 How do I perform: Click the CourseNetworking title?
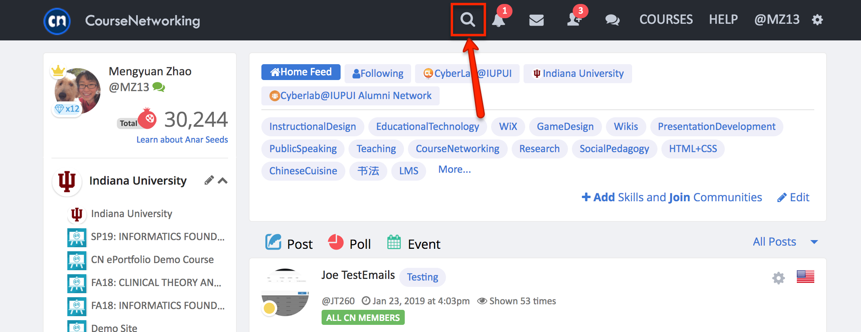(x=143, y=21)
